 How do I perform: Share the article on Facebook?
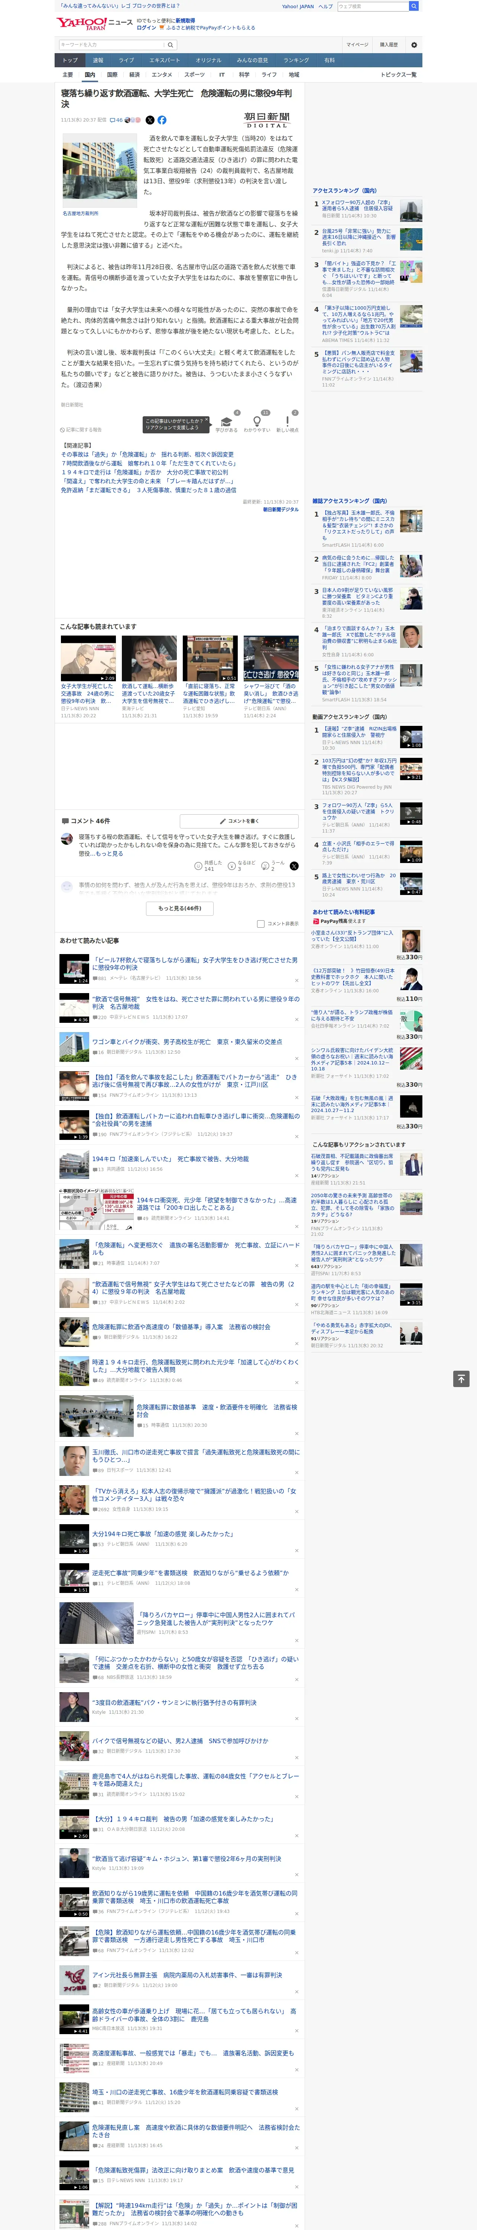point(162,120)
